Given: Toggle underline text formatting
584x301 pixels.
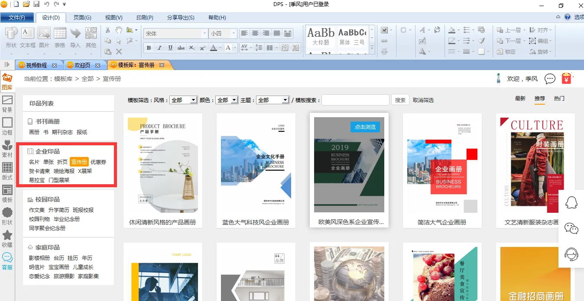Looking at the screenshot, I should click(170, 48).
